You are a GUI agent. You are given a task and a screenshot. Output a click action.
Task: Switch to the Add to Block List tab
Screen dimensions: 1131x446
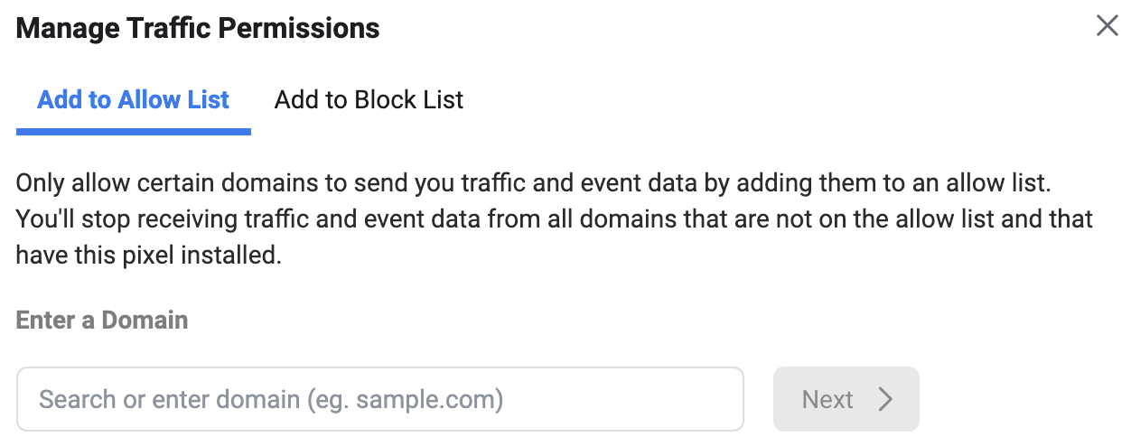pos(369,99)
